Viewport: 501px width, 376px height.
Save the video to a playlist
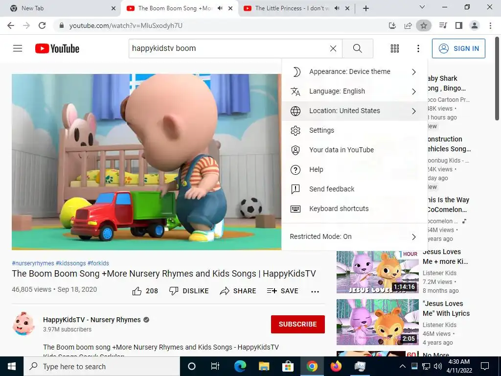pos(283,291)
